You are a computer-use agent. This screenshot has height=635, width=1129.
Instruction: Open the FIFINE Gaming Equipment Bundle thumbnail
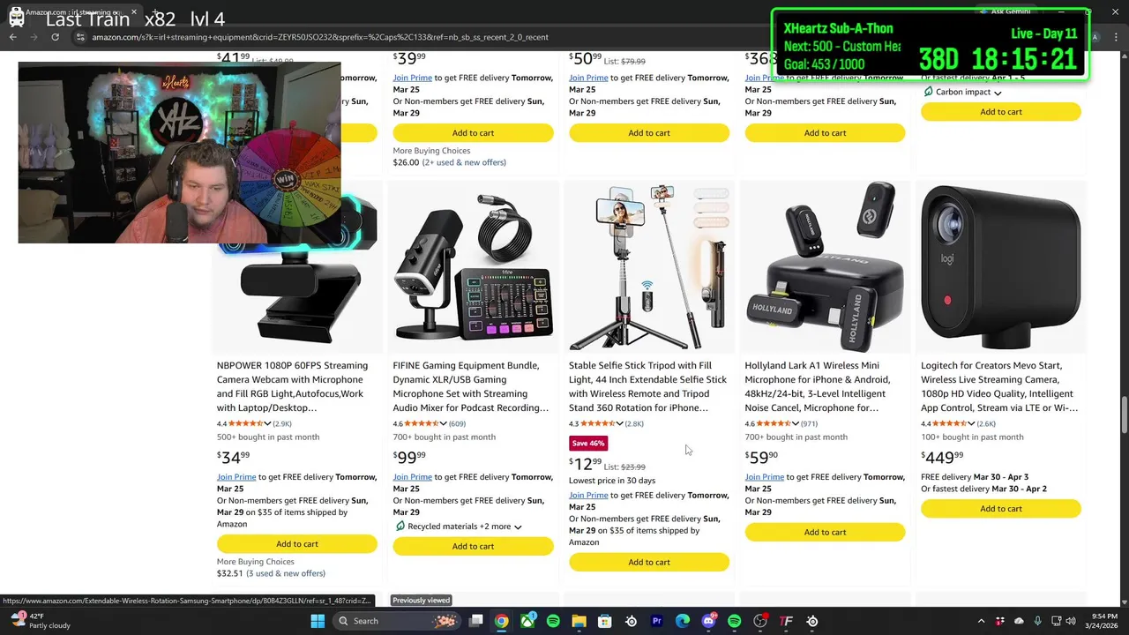(x=473, y=267)
